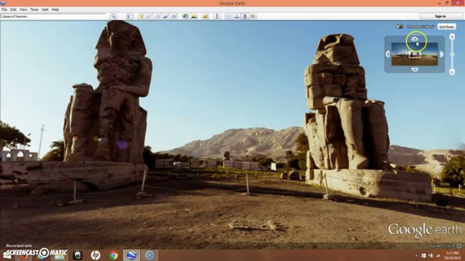
Task: Add a placemark with the pushpin icon
Action: [x=141, y=16]
